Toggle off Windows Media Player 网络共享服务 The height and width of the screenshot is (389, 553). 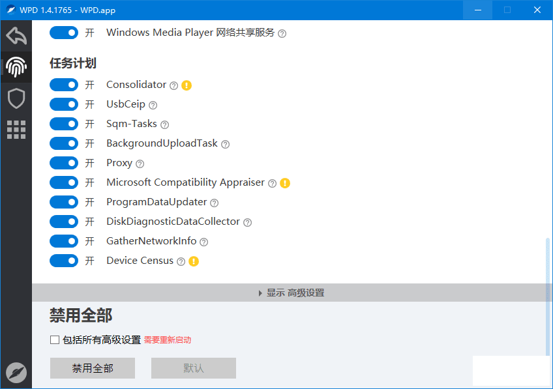click(x=64, y=33)
